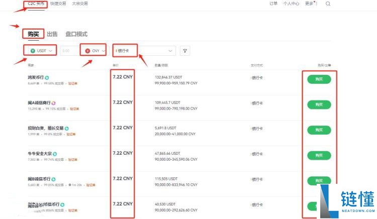377x219 pixels.
Task: Open merchant 闽A诚信商行 profile
Action: click(x=39, y=103)
